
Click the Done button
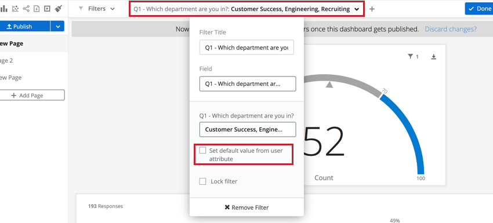click(479, 9)
